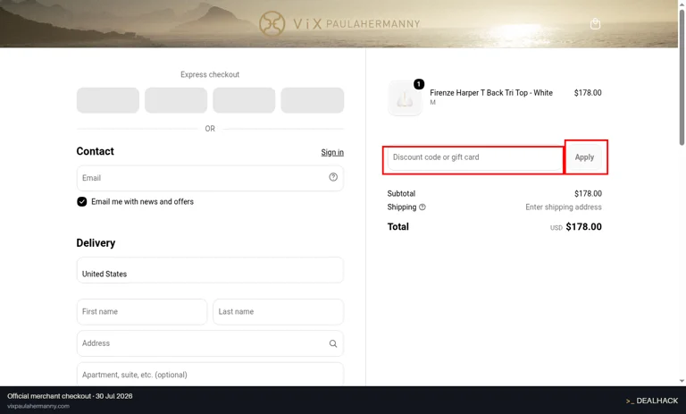
Task: Uncheck Email me with news and offers
Action: pos(82,201)
